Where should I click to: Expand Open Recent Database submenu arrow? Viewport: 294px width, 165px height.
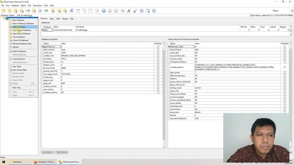pyautogui.click(x=36, y=30)
